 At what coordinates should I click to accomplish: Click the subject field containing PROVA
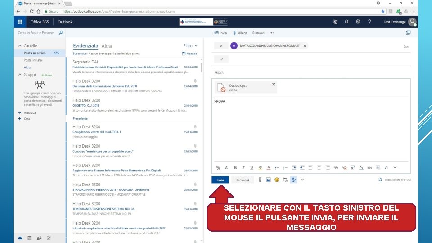[x=311, y=72]
